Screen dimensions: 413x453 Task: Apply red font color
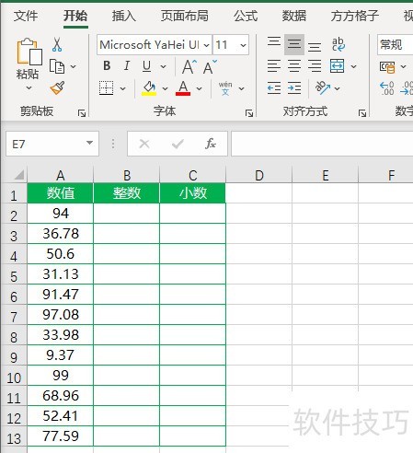(183, 88)
